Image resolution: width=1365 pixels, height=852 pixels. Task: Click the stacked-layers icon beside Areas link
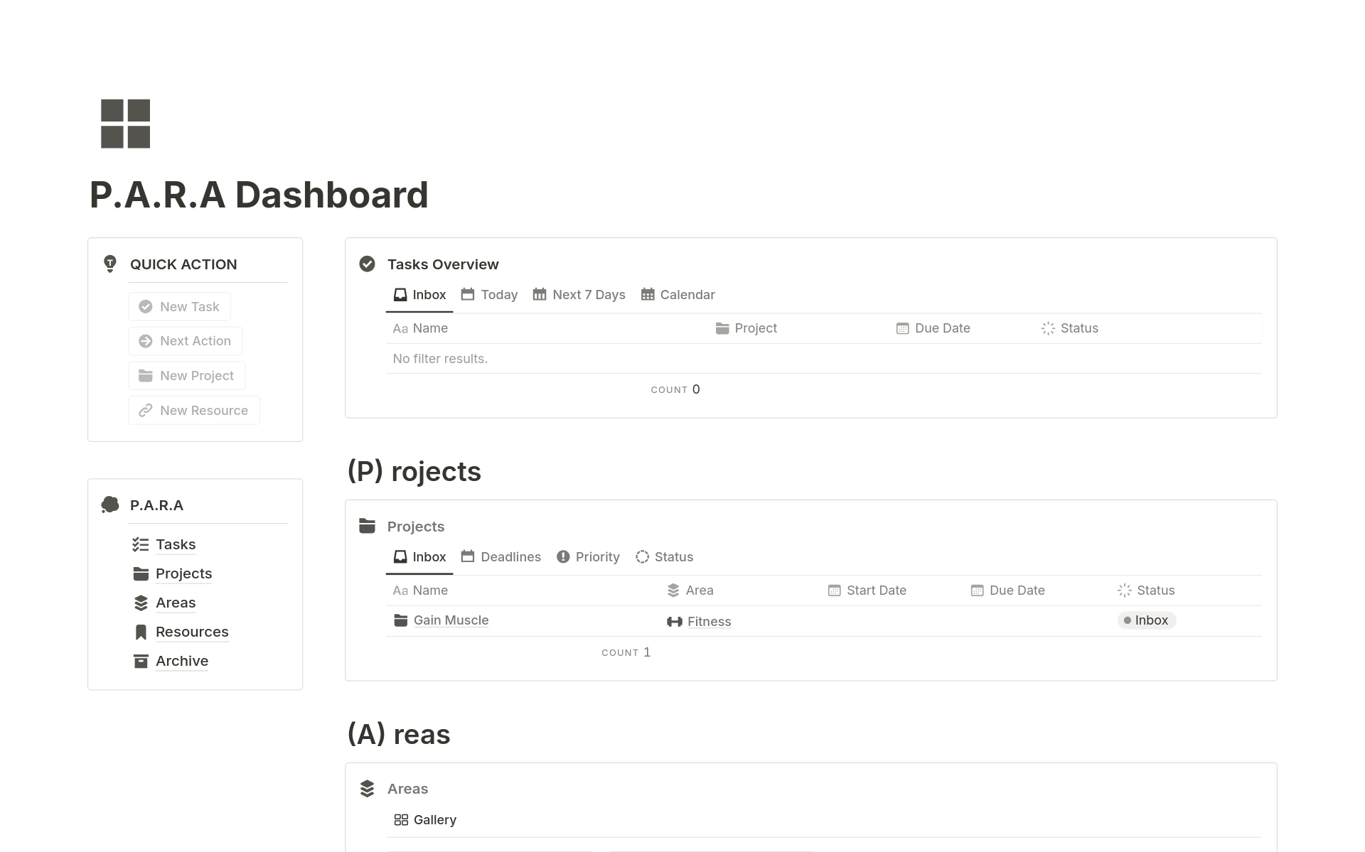click(x=140, y=603)
